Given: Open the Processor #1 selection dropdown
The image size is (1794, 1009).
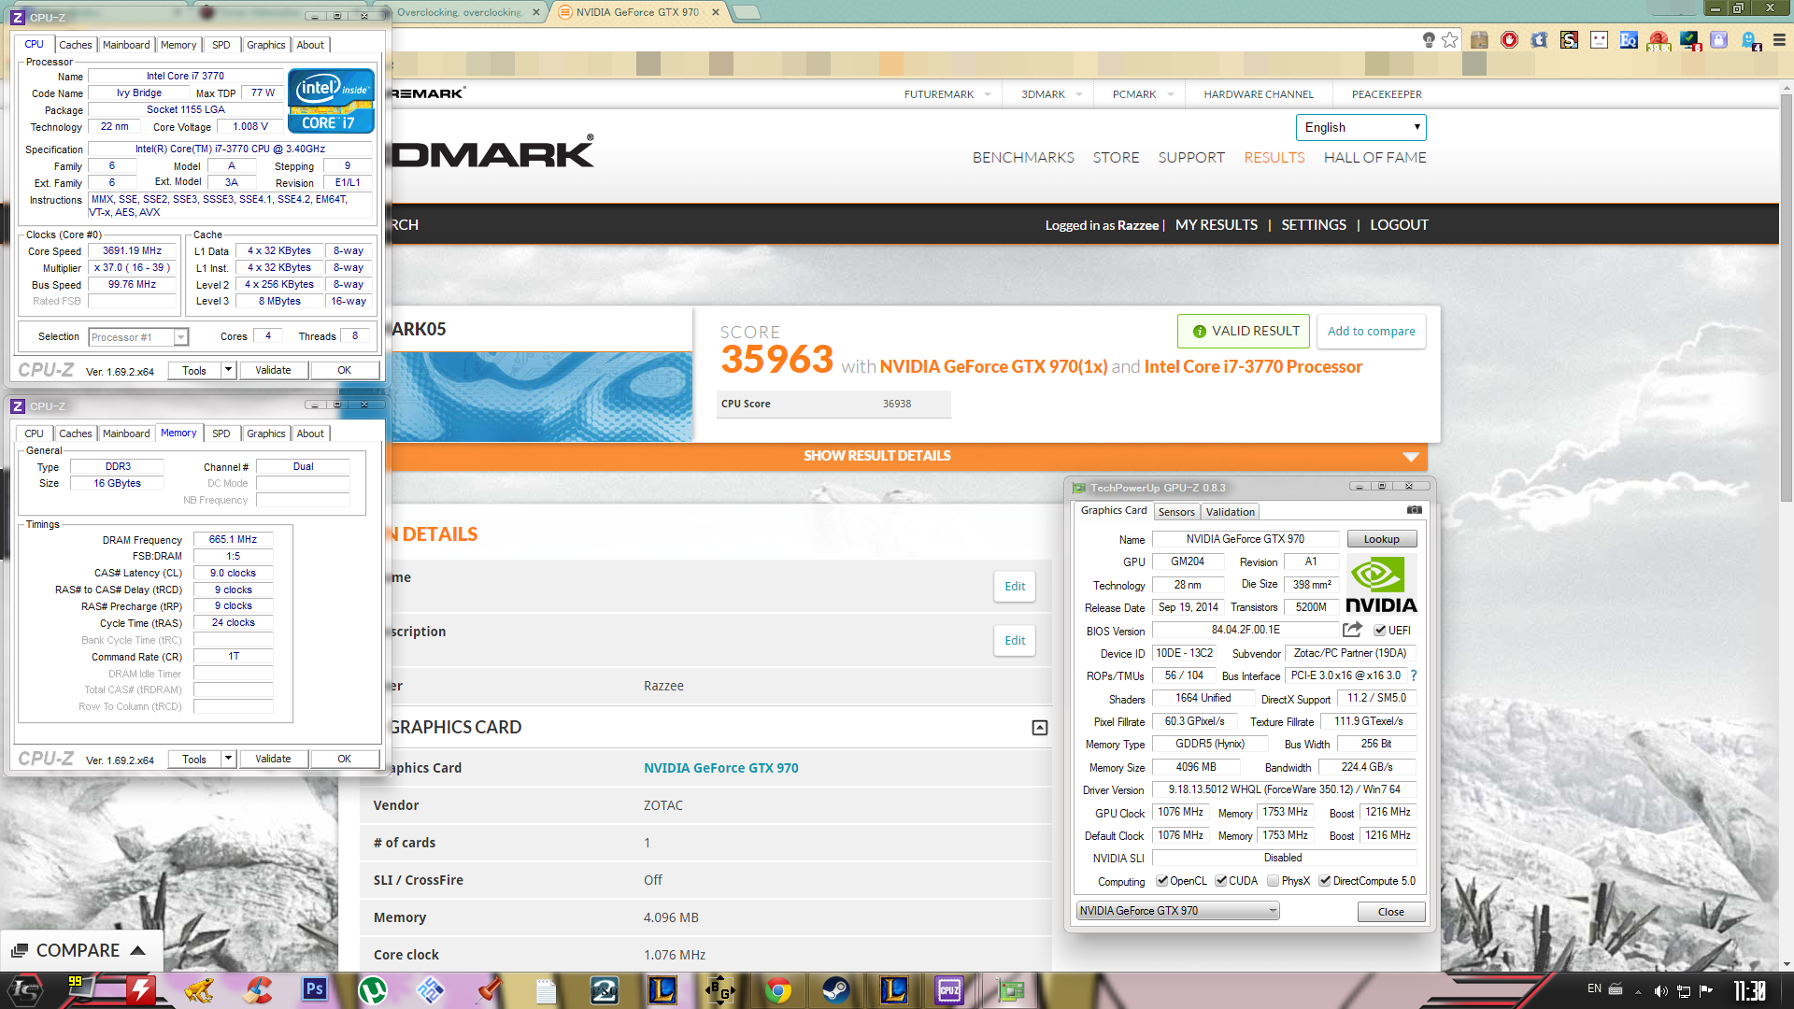Looking at the screenshot, I should click(138, 337).
